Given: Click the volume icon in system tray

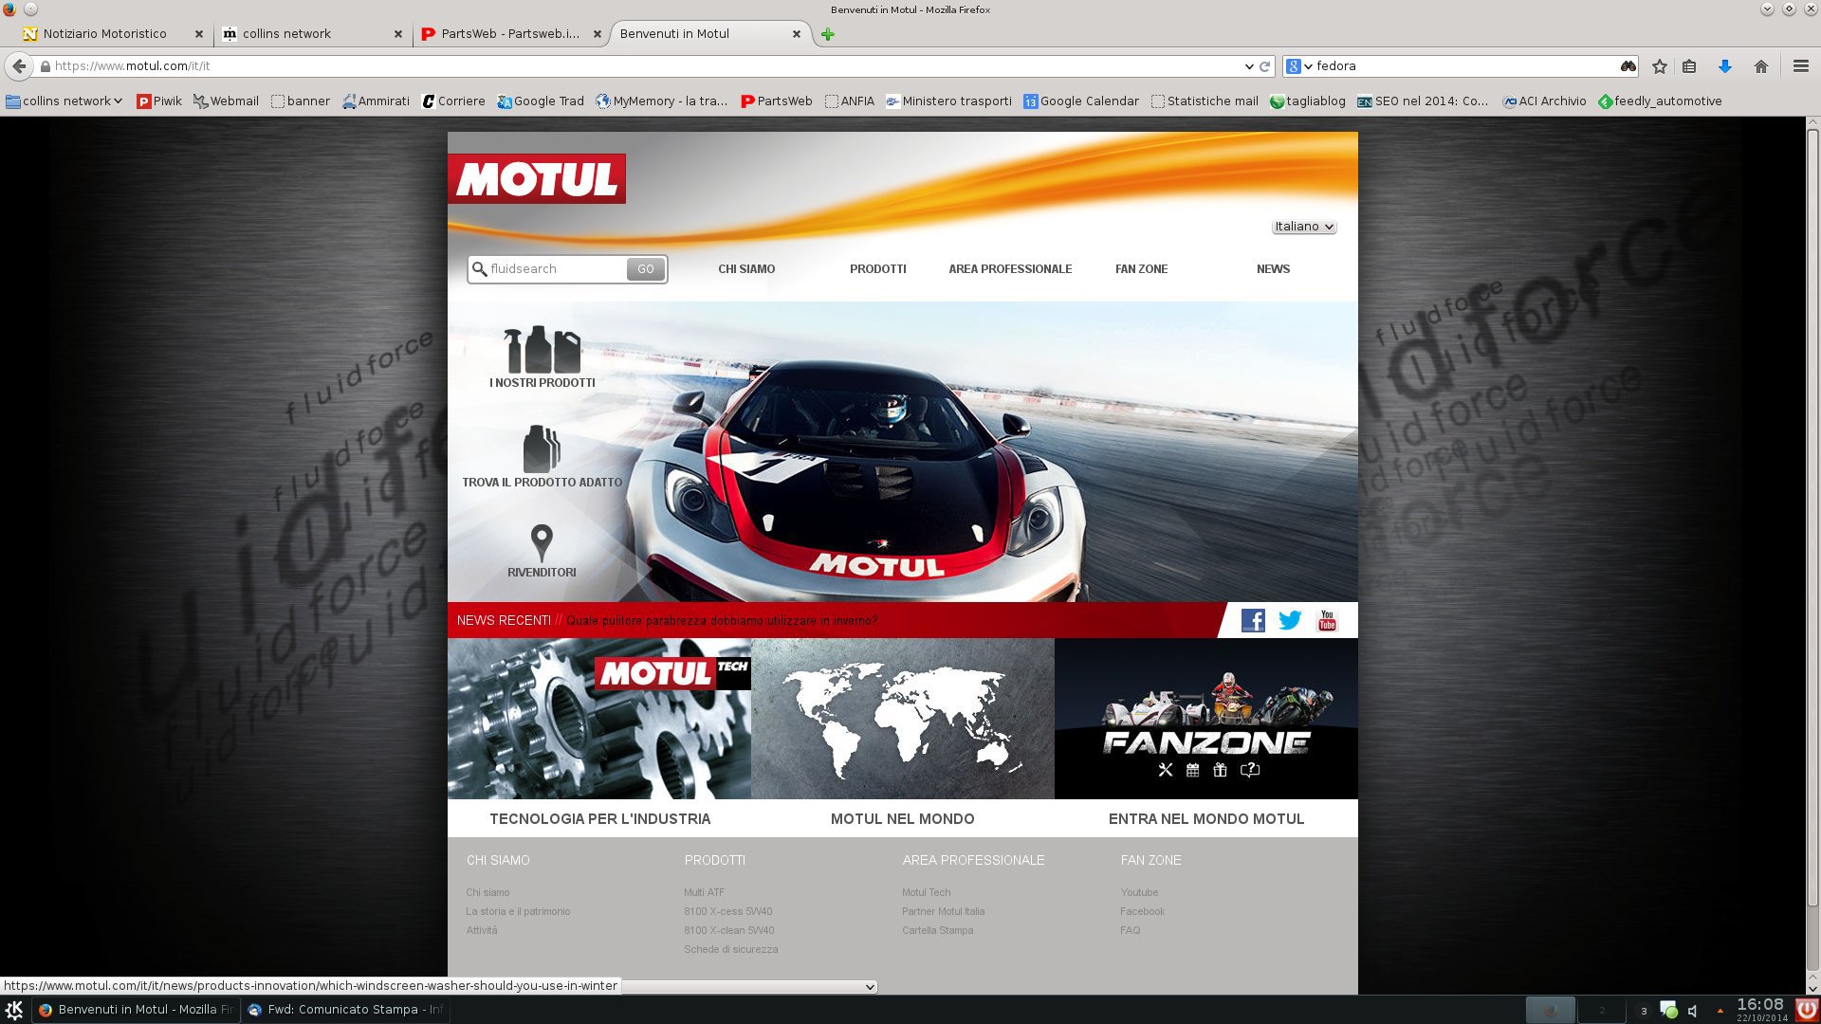Looking at the screenshot, I should click(x=1693, y=1011).
